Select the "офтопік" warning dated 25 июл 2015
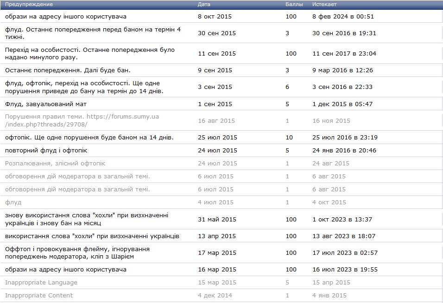This screenshot has height=303, width=443. (89, 138)
